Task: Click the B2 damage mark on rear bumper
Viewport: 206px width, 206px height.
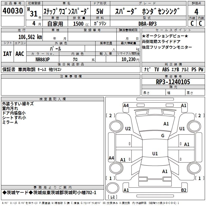Action: click(184, 190)
